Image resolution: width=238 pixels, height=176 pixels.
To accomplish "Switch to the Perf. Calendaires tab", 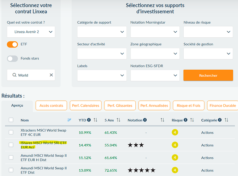I will coord(86,106).
